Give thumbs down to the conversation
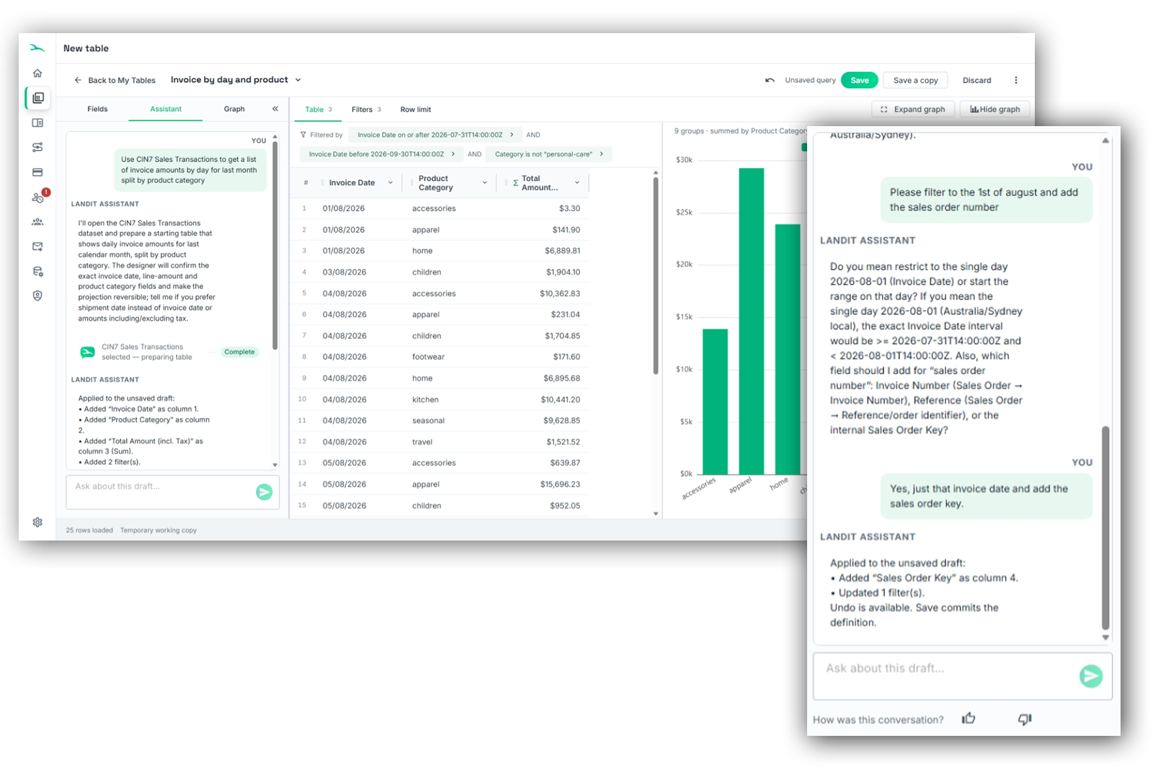Viewport: 1153px width, 769px height. point(1025,719)
